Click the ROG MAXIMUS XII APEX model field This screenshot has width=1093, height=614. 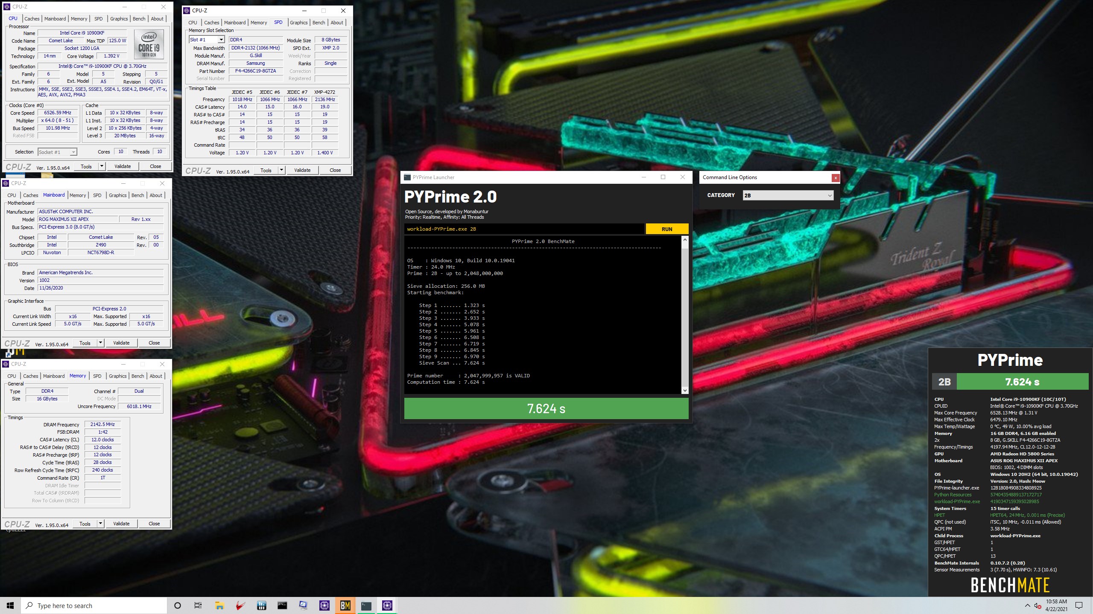click(78, 219)
